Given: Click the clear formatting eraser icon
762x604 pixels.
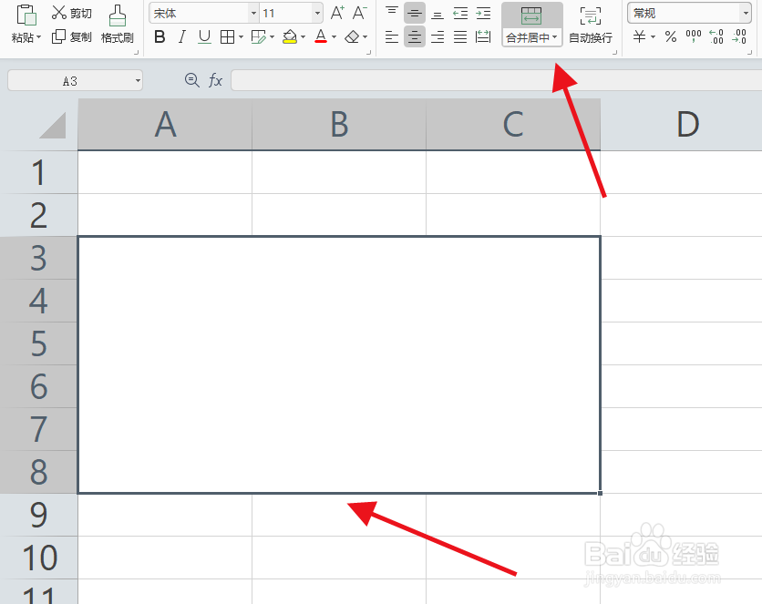Looking at the screenshot, I should tap(352, 37).
